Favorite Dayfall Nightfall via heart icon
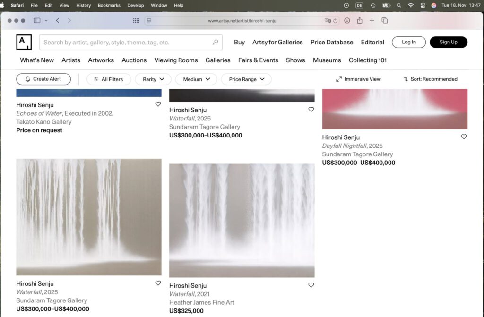Image resolution: width=484 pixels, height=317 pixels. (x=464, y=137)
